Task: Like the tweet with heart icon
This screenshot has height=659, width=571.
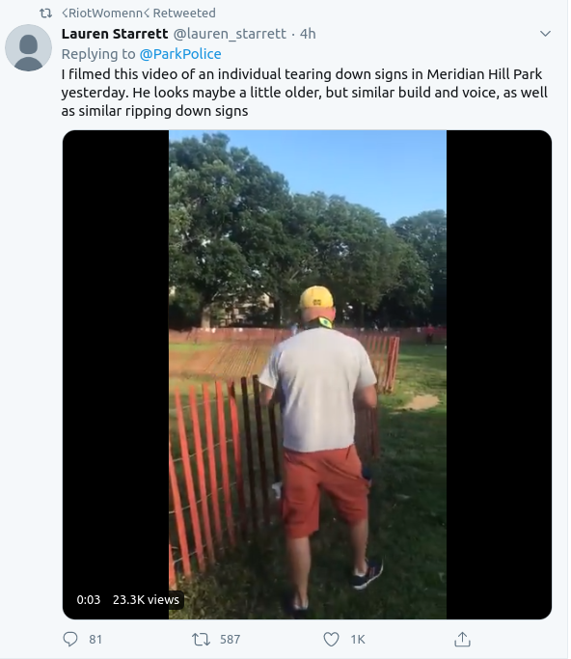Action: point(331,640)
